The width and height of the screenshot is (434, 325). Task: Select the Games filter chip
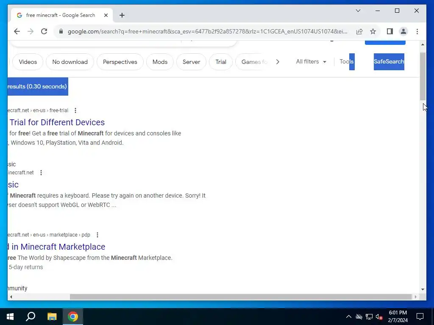click(x=252, y=62)
